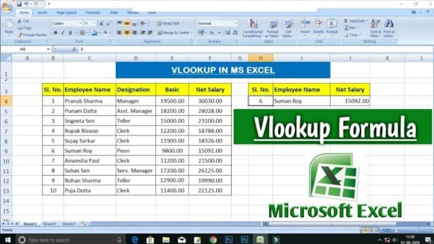Open the General number format dropdown

[236, 23]
